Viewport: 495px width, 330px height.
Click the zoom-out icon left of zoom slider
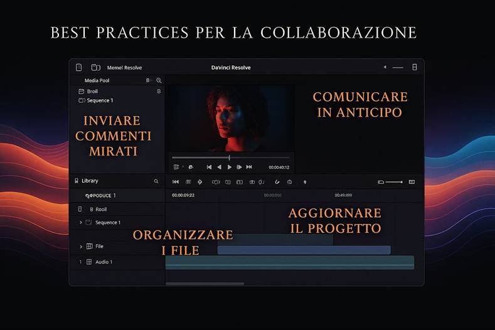tap(381, 182)
